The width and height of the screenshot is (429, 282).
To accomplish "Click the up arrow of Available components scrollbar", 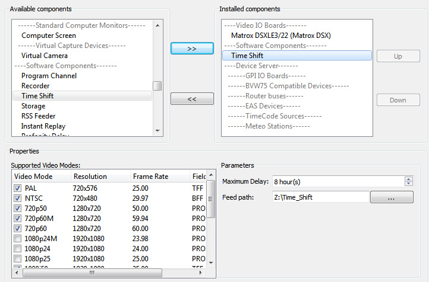I will point(157,25).
